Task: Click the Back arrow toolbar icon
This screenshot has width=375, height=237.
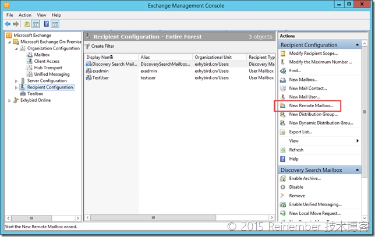Action: (8, 24)
